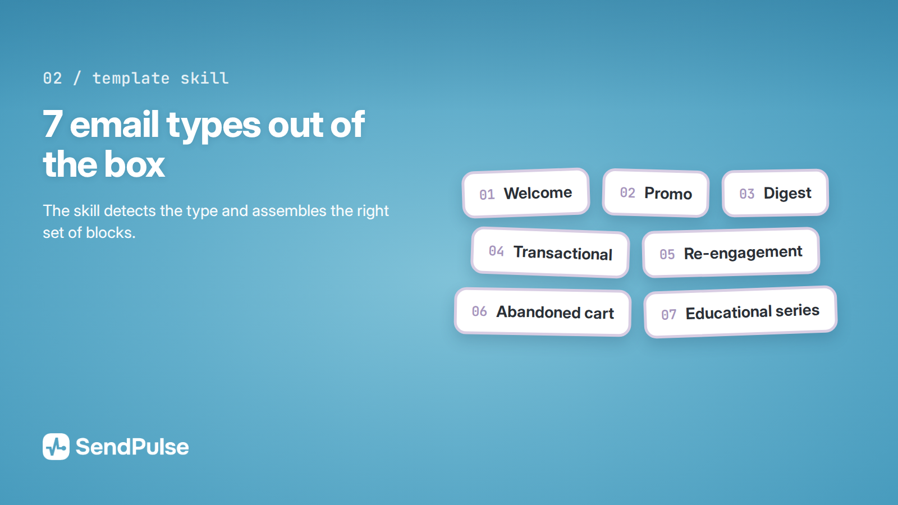
Task: Click the SendPulse pulse logo icon
Action: pyautogui.click(x=56, y=447)
